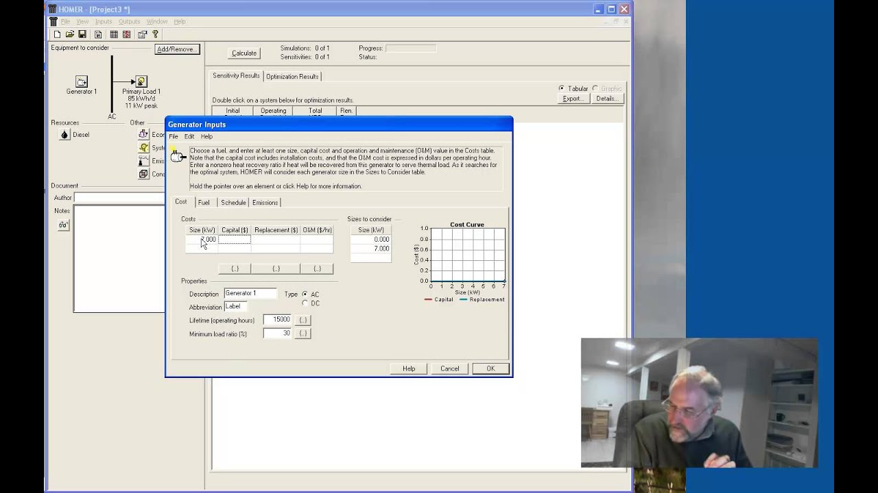Click the Notes text area

click(119, 259)
